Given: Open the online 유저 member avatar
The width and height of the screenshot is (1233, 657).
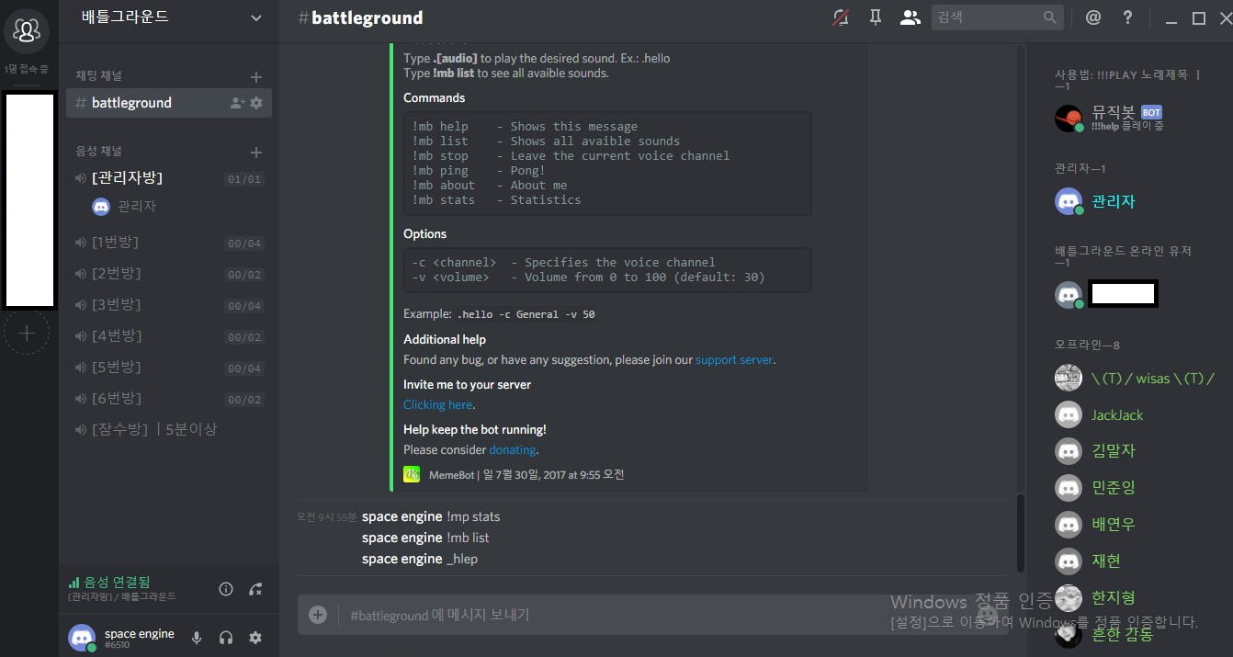Looking at the screenshot, I should point(1069,294).
